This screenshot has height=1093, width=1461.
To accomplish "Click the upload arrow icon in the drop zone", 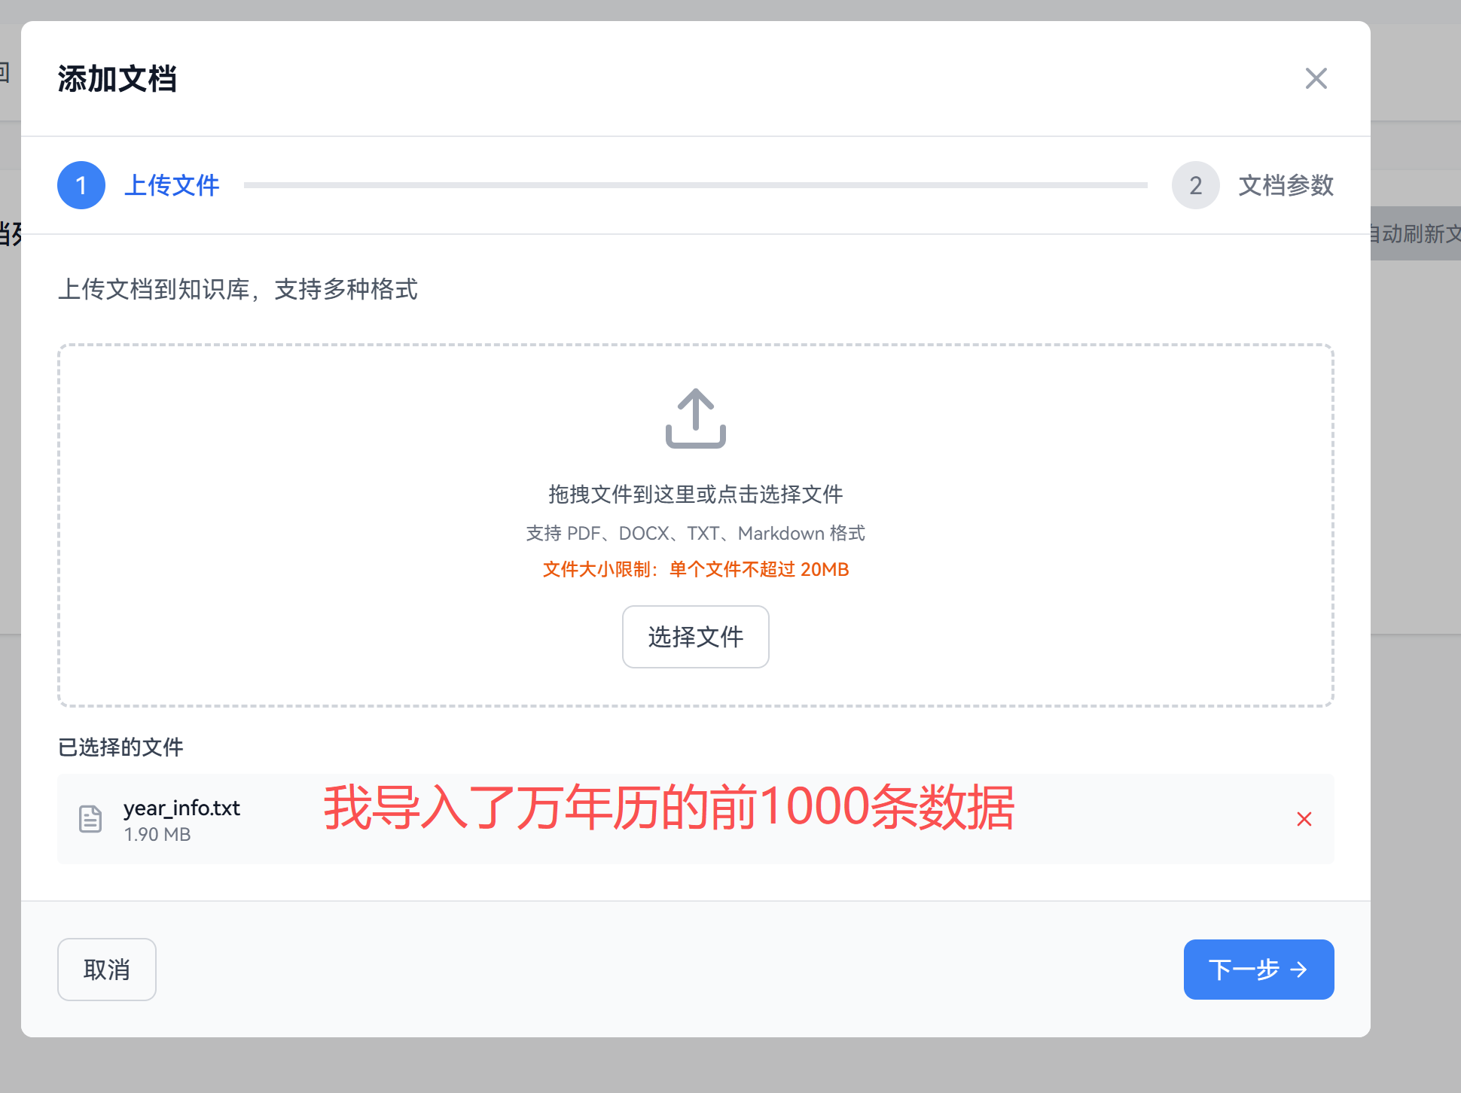I will (695, 419).
